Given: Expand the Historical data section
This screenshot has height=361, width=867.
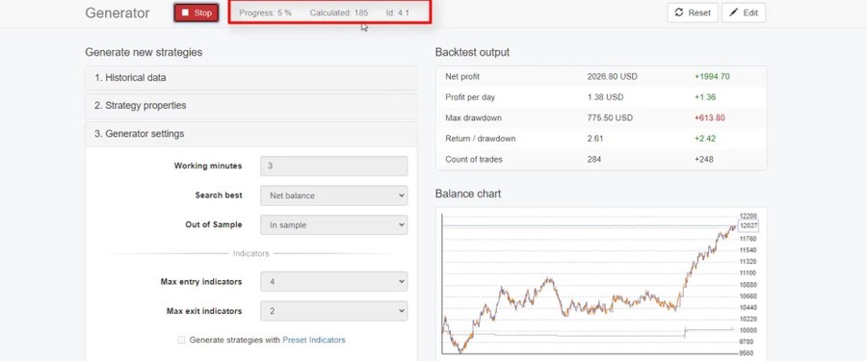Looking at the screenshot, I should tap(251, 78).
